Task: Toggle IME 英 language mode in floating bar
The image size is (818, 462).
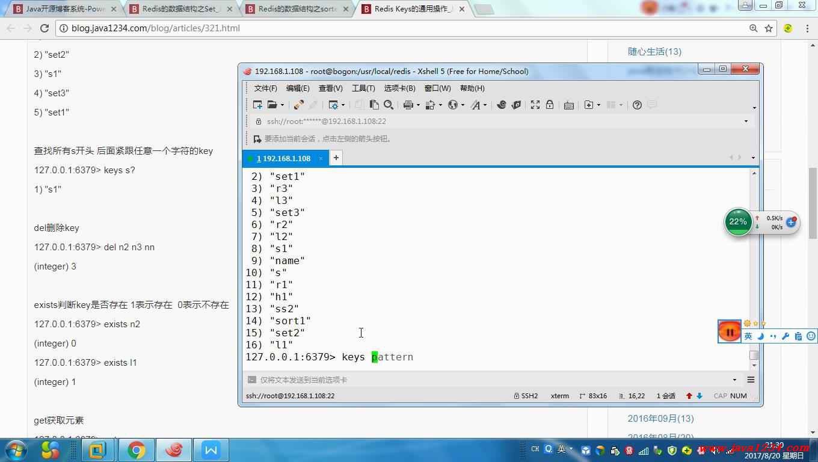Action: click(748, 336)
